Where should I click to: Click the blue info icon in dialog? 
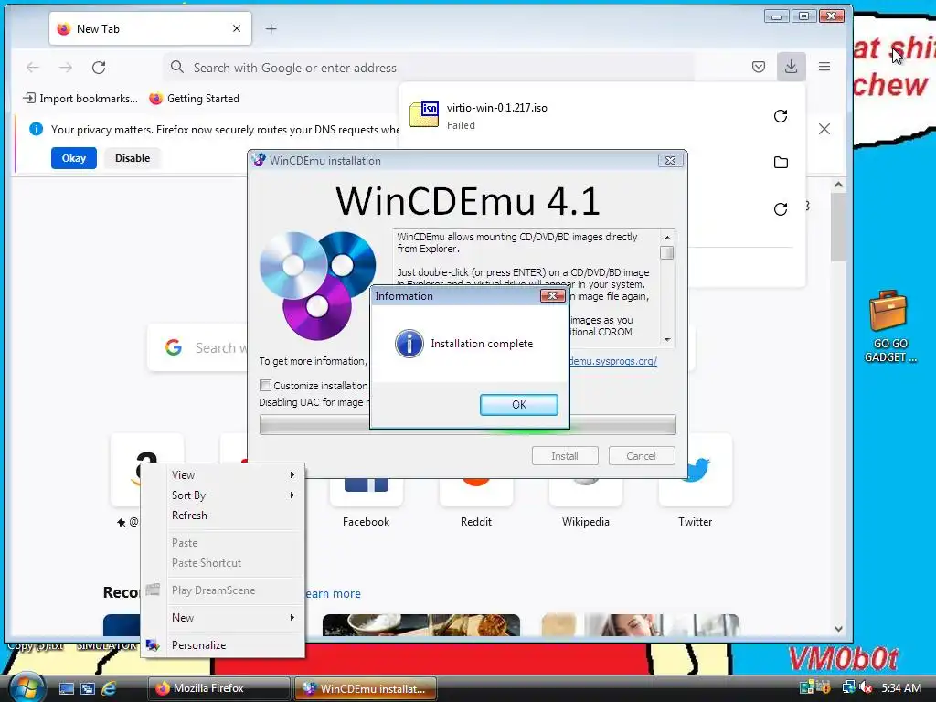409,344
